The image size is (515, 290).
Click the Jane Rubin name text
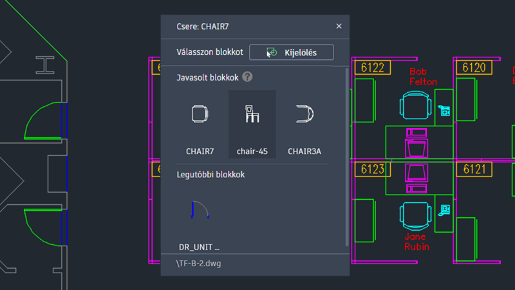(416, 241)
